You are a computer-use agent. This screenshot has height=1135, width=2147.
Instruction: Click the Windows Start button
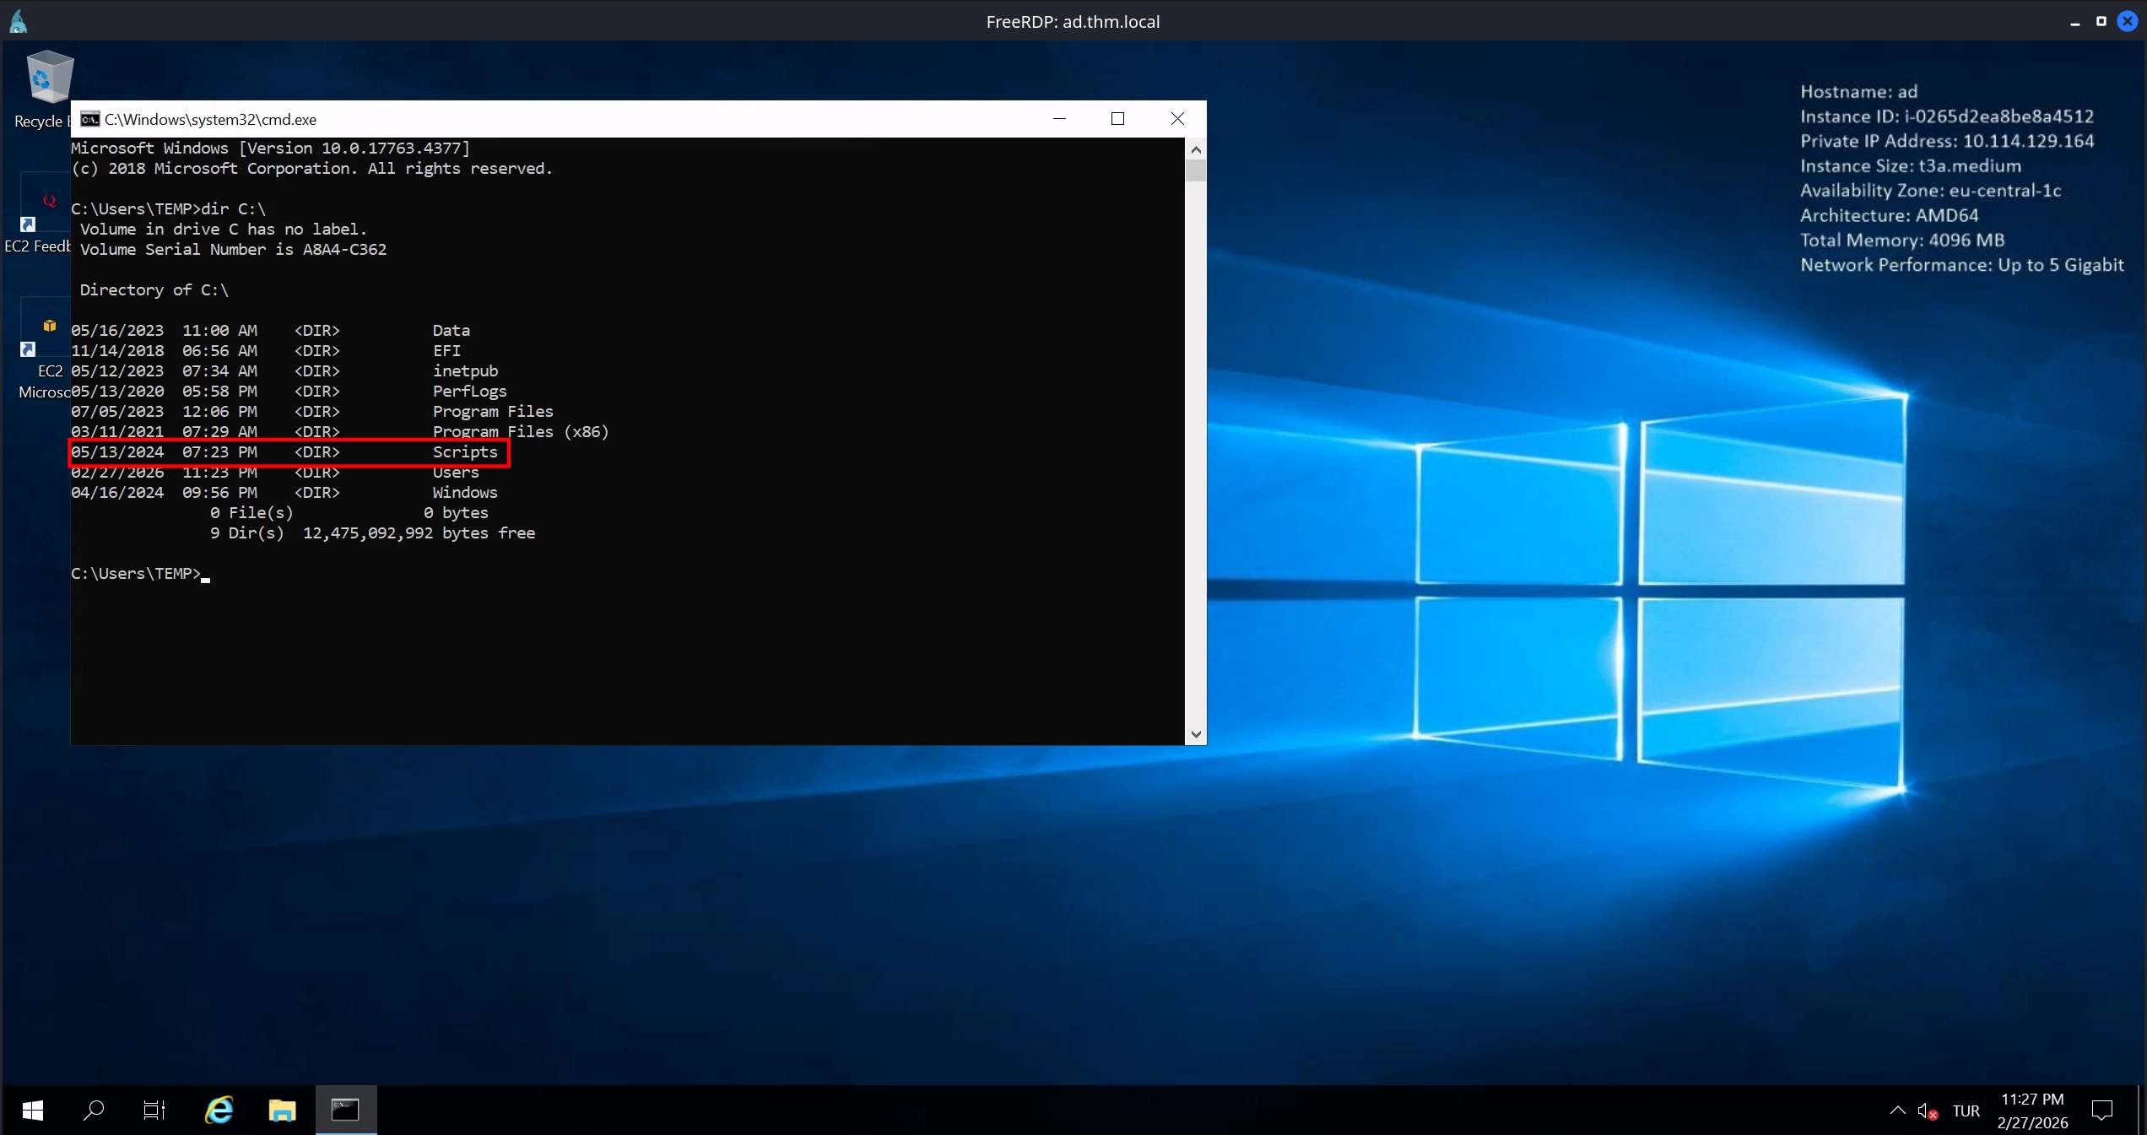click(x=33, y=1111)
